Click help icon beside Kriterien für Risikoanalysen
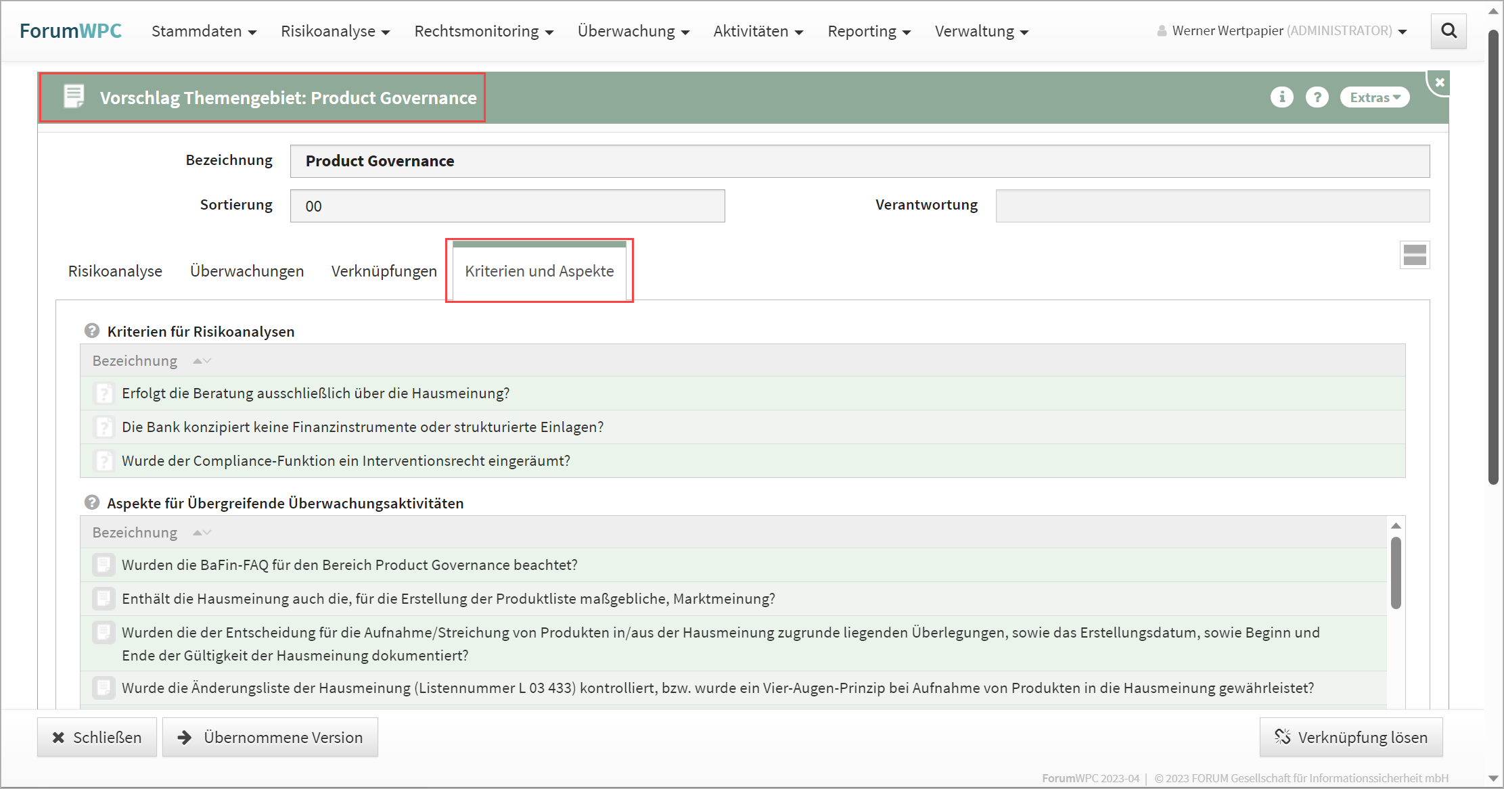Image resolution: width=1504 pixels, height=789 pixels. pos(92,331)
